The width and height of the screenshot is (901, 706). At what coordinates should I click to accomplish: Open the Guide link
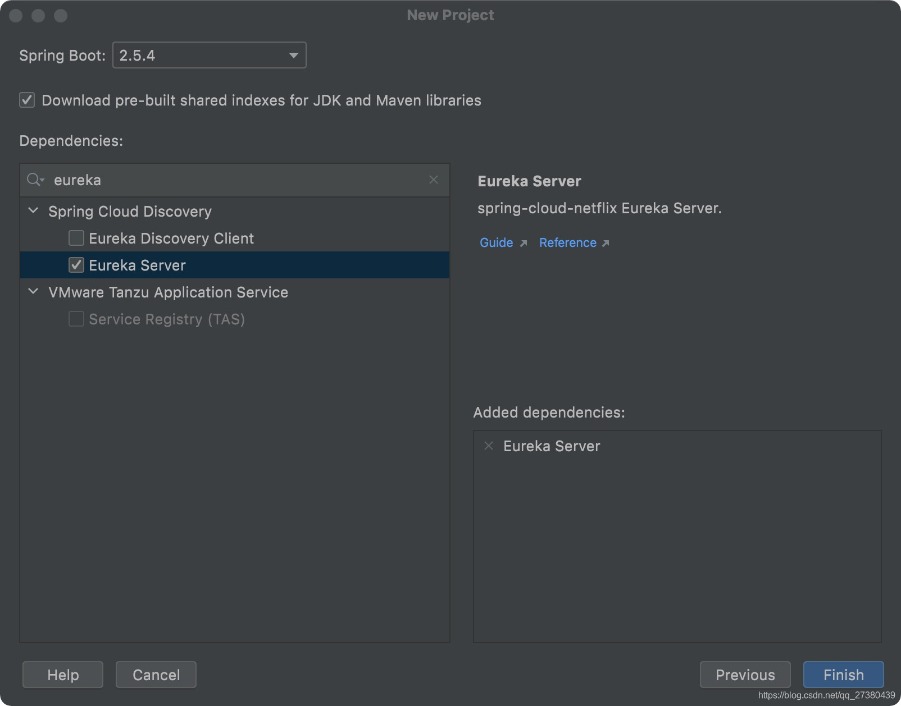[x=497, y=242]
